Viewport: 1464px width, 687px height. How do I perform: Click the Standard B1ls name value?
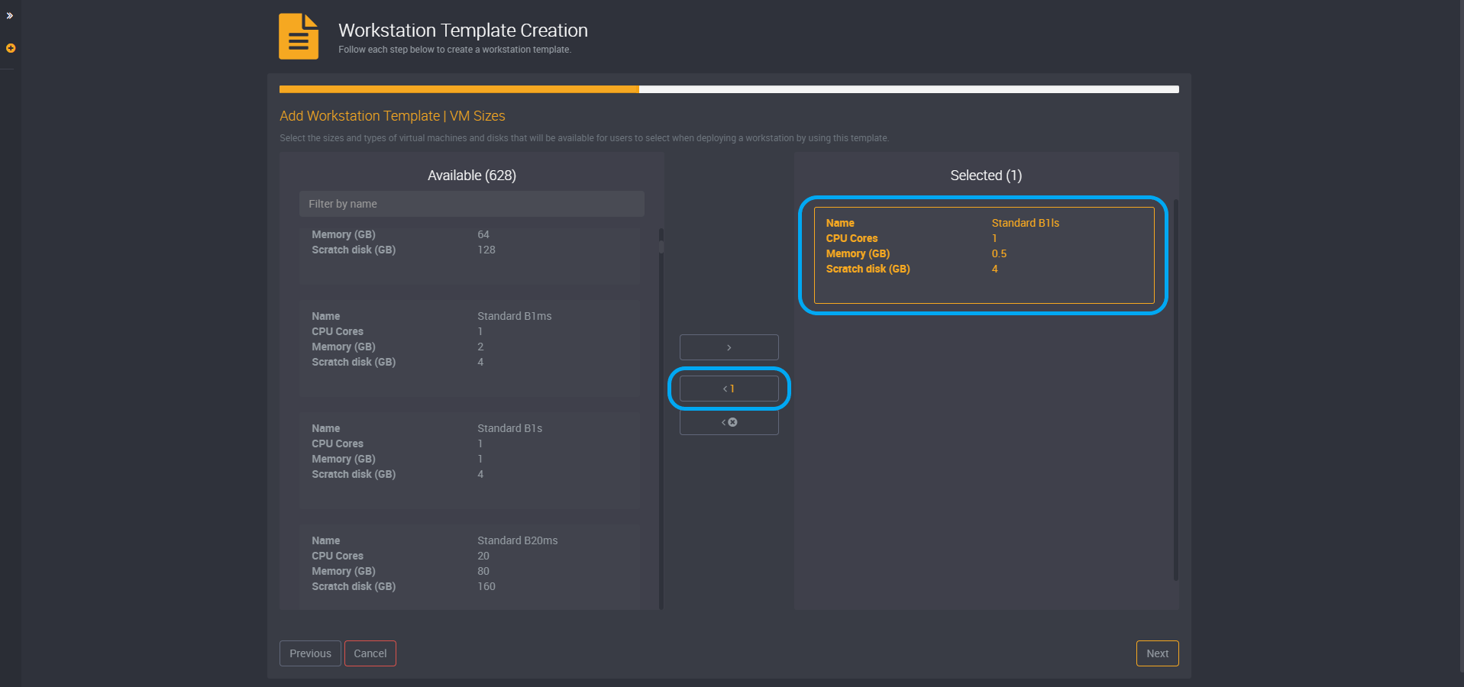coord(1026,223)
